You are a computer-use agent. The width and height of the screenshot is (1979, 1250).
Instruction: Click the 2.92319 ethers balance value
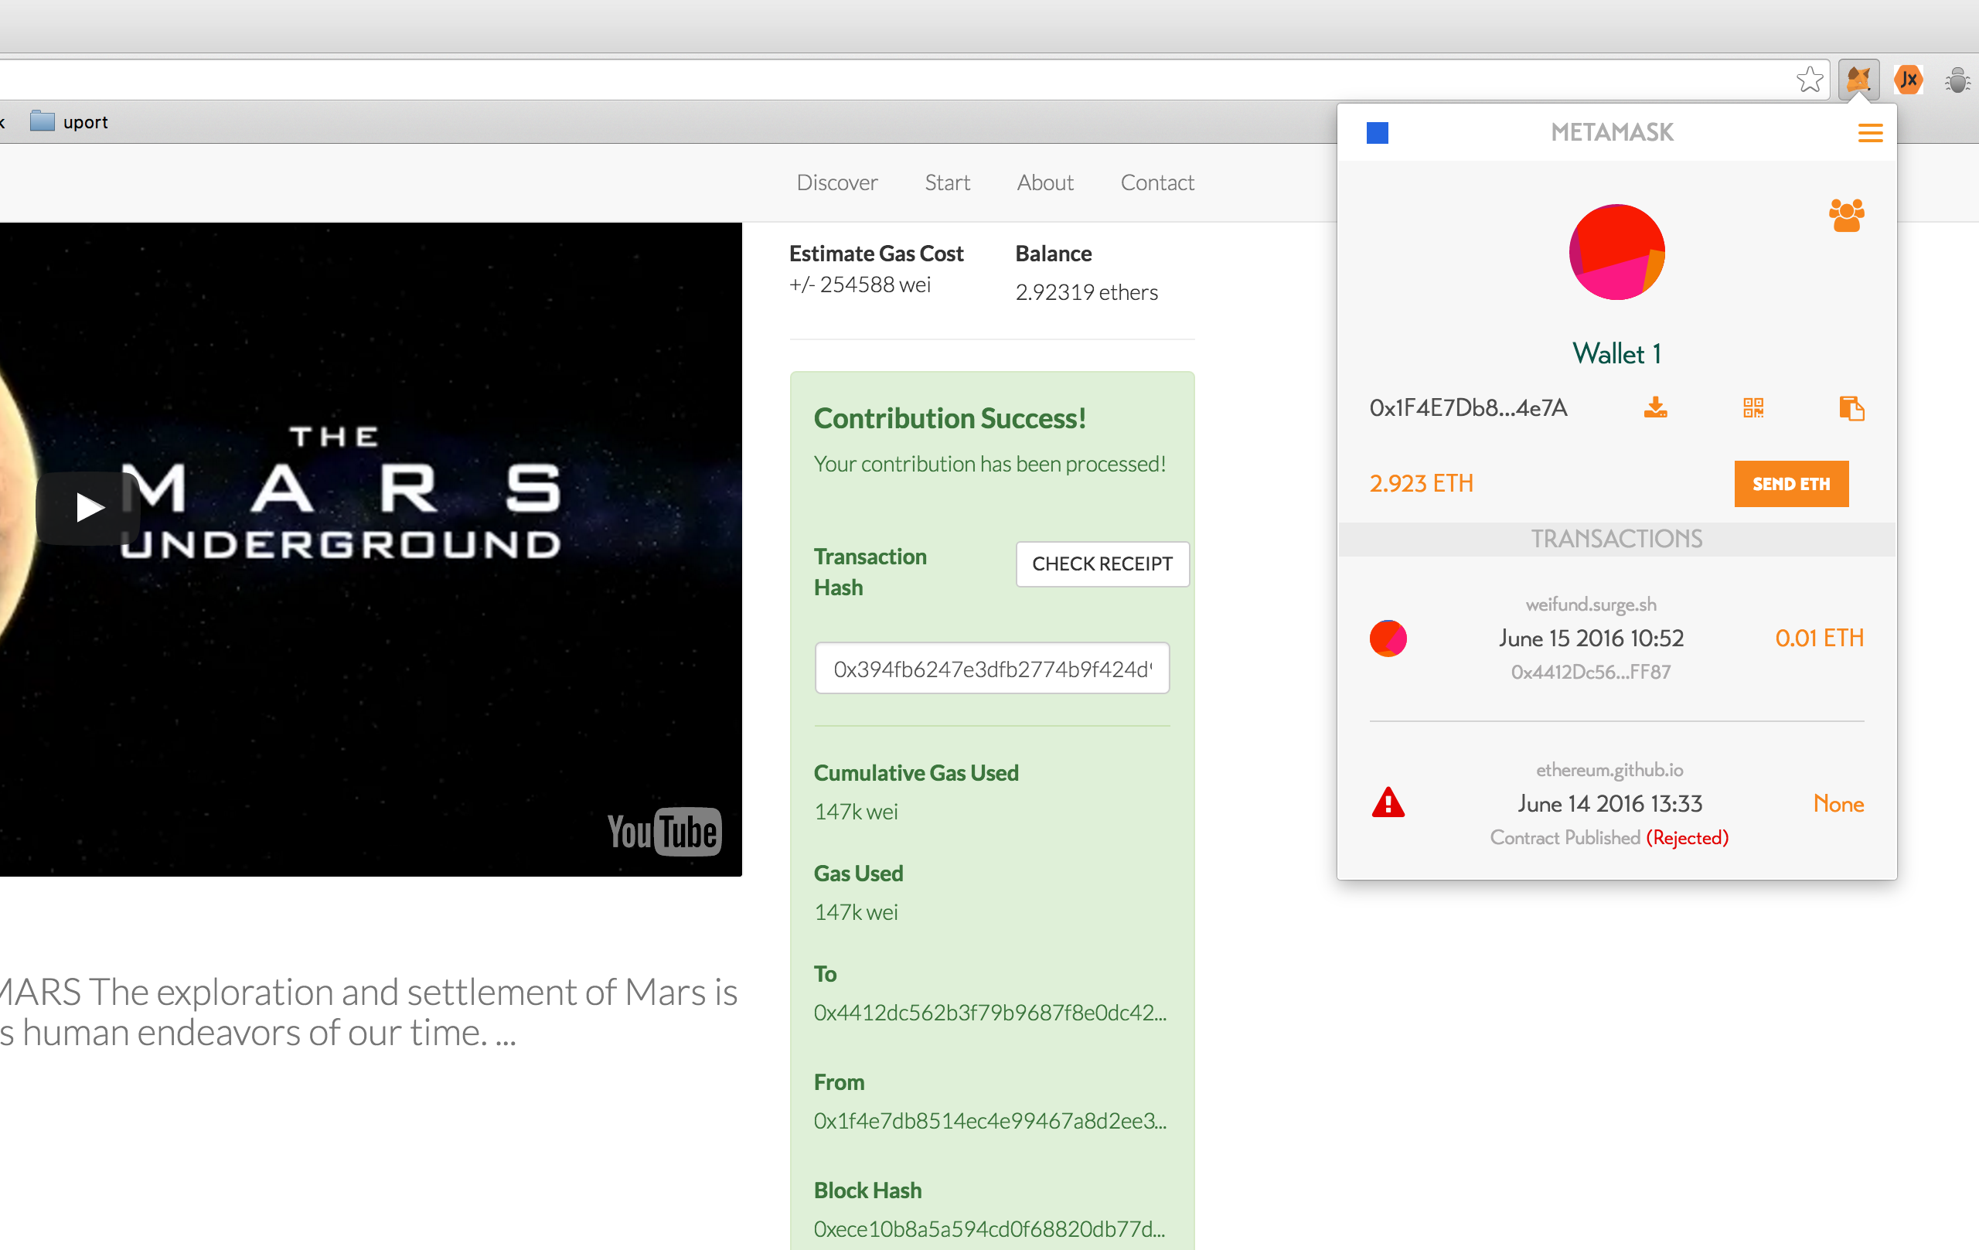click(x=1085, y=292)
